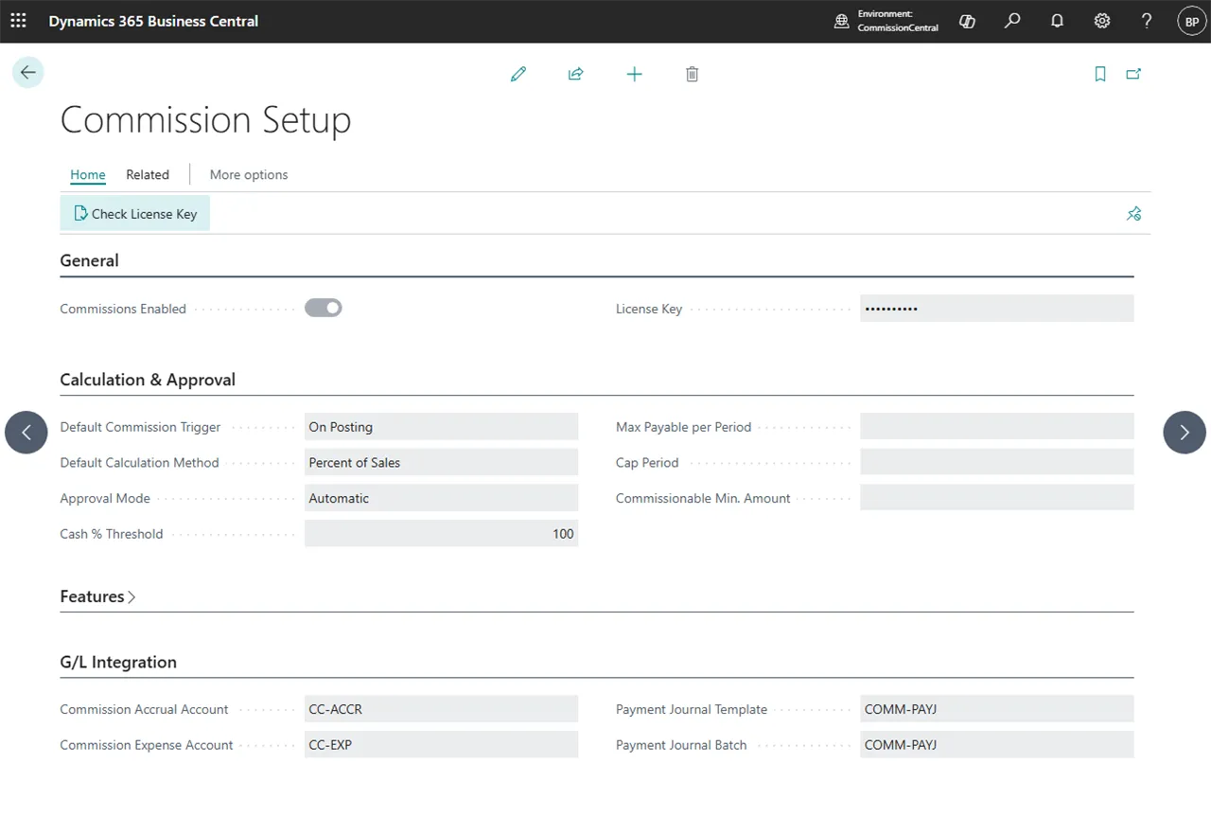Screen dimensions: 1211x817
Task: Open the search magnifier in header
Action: coord(1012,21)
